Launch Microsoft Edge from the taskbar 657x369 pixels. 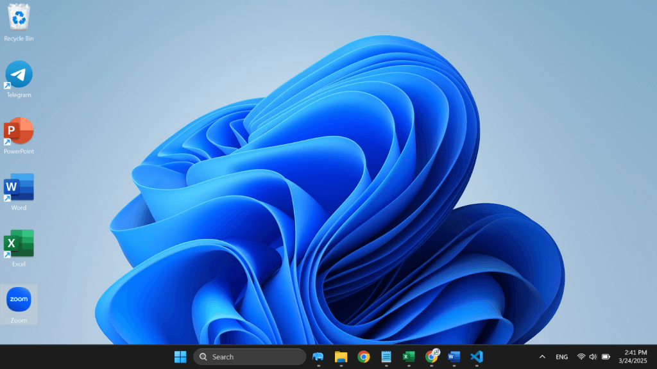pyautogui.click(x=317, y=357)
